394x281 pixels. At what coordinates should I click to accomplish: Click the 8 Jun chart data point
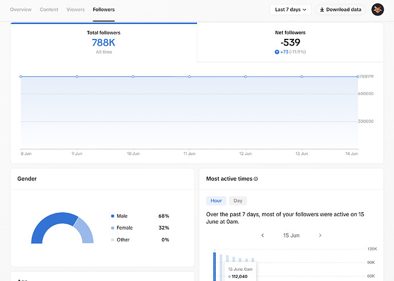pos(21,77)
